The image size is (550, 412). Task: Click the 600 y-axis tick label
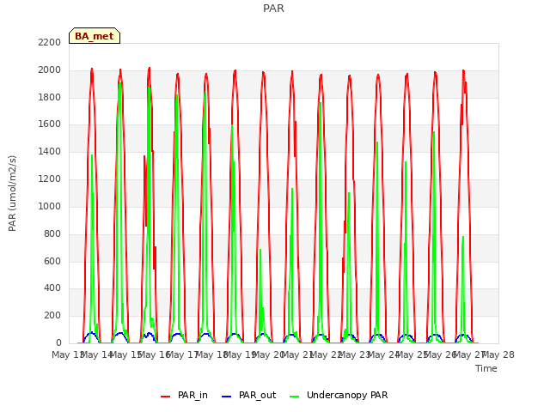pyautogui.click(x=52, y=261)
